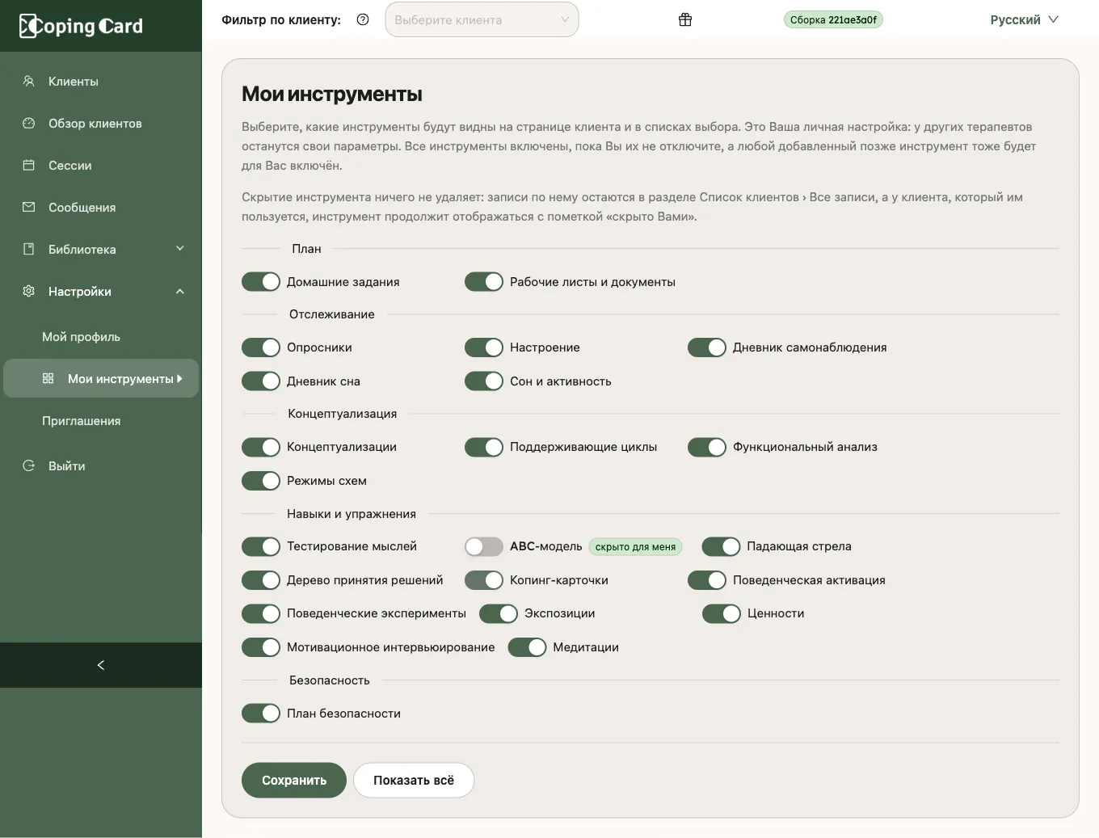The height and width of the screenshot is (838, 1099).
Task: Click the Клиенты people icon in sidebar
Action: [x=29, y=81]
